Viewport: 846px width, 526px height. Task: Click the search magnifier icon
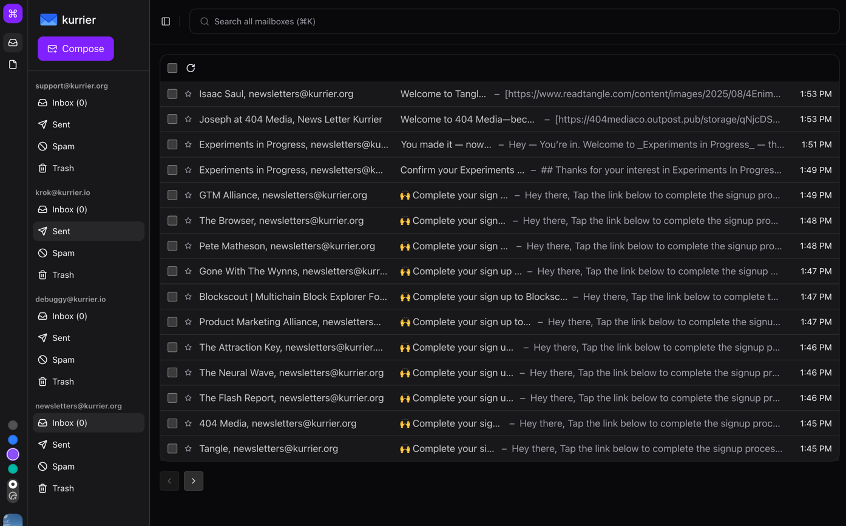click(x=204, y=21)
